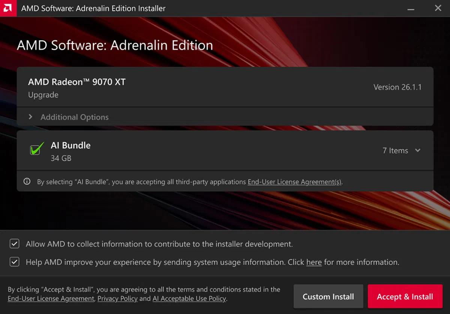Click the info icon beside the AI Bundle notice

point(27,182)
